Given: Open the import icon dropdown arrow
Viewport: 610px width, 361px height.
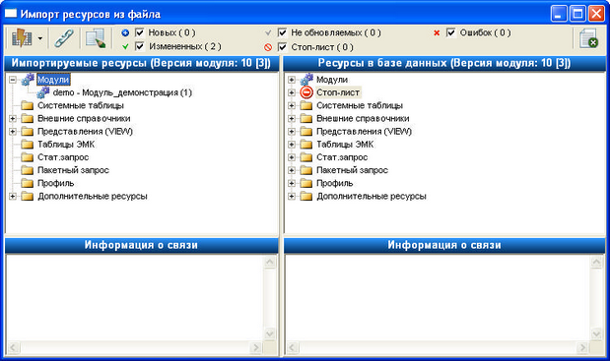Looking at the screenshot, I should pos(40,38).
